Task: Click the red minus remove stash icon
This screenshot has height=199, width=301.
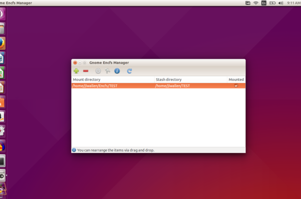Action: tap(85, 71)
